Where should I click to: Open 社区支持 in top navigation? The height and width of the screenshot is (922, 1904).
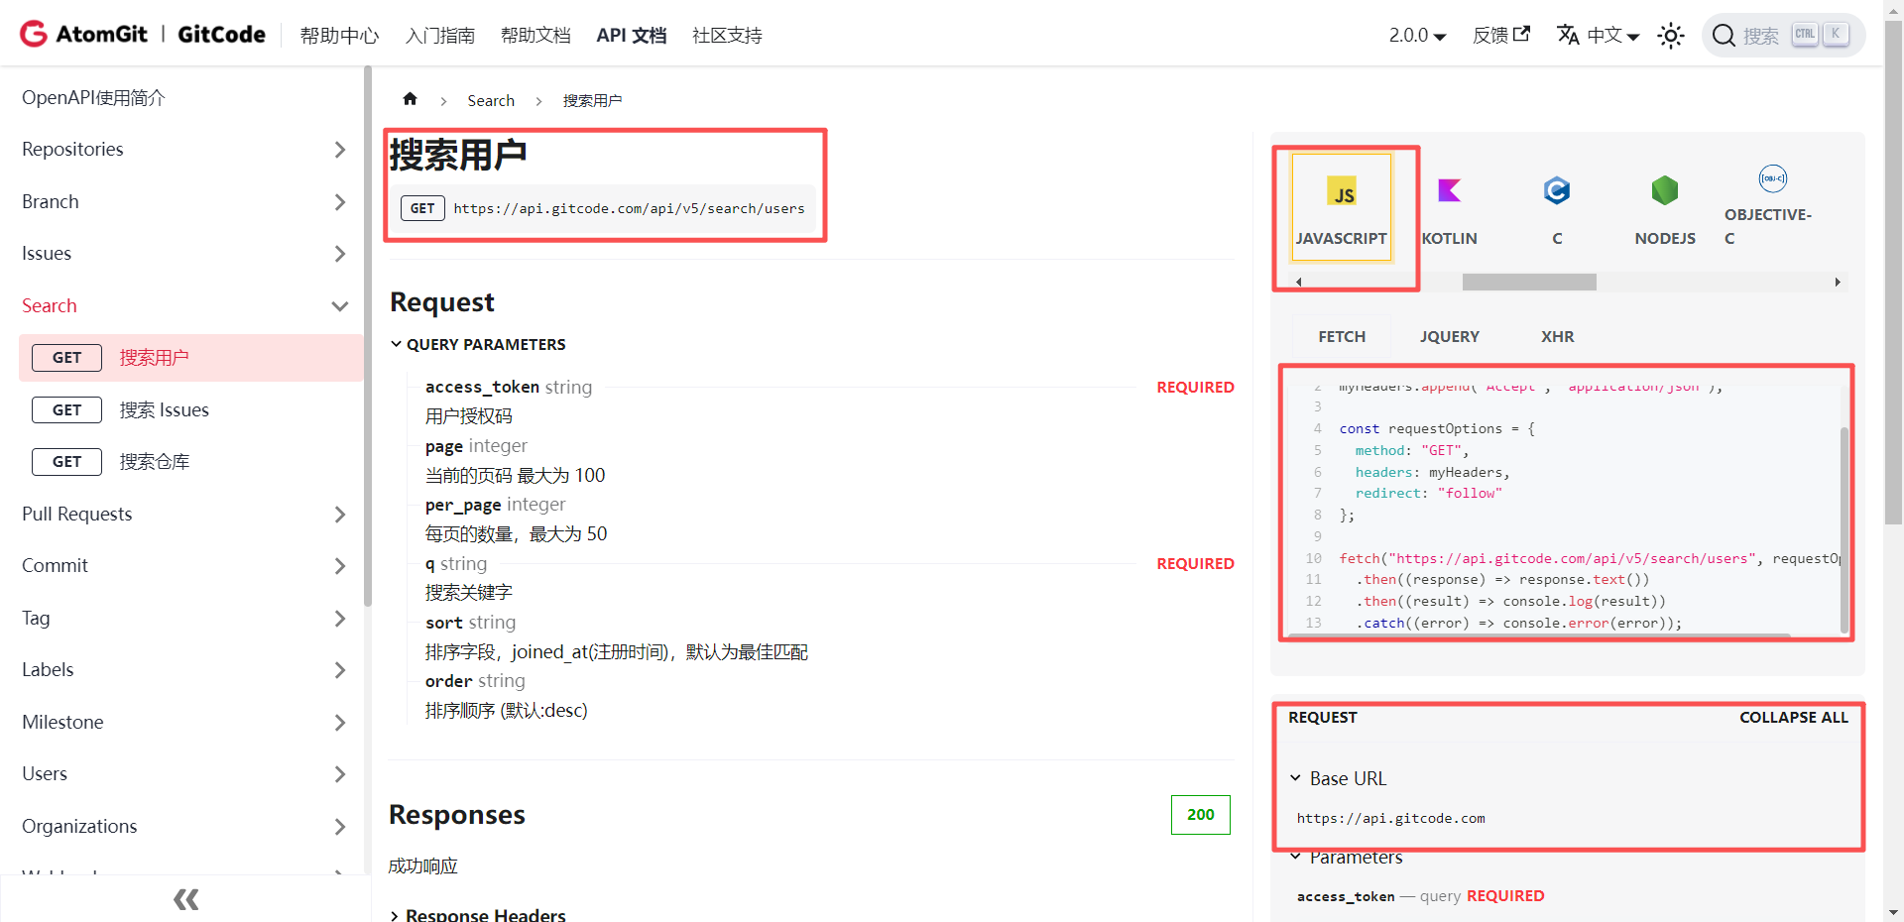click(x=727, y=36)
